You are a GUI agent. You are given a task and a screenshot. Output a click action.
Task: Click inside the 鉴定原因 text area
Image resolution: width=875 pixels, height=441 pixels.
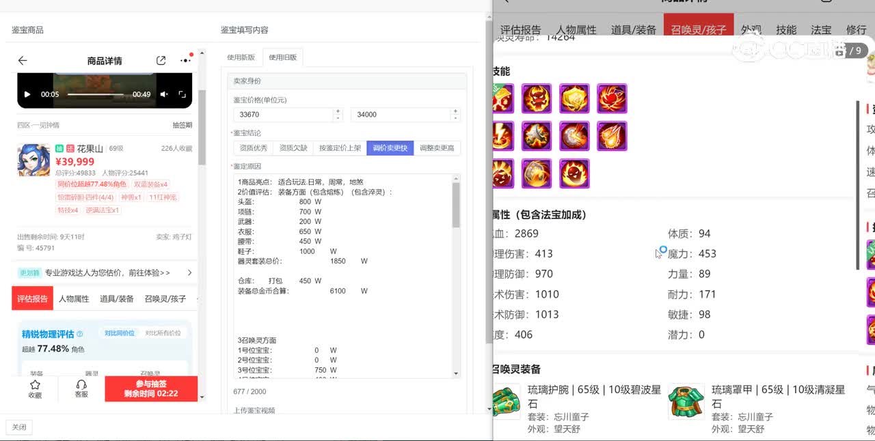(342, 276)
